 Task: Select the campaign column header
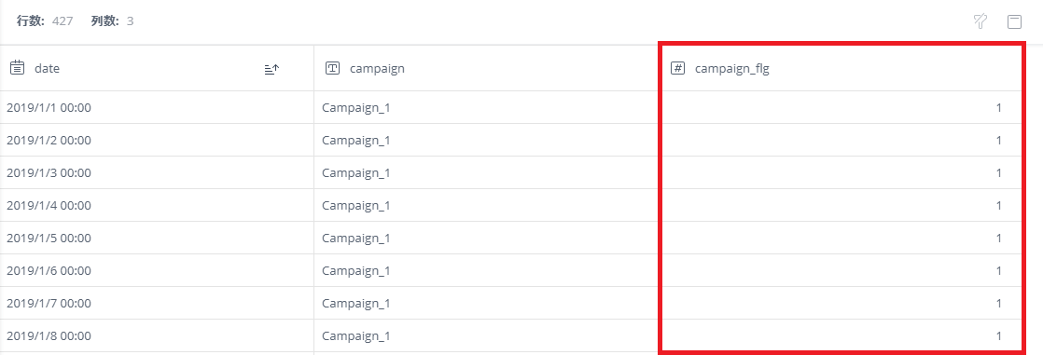click(x=486, y=68)
